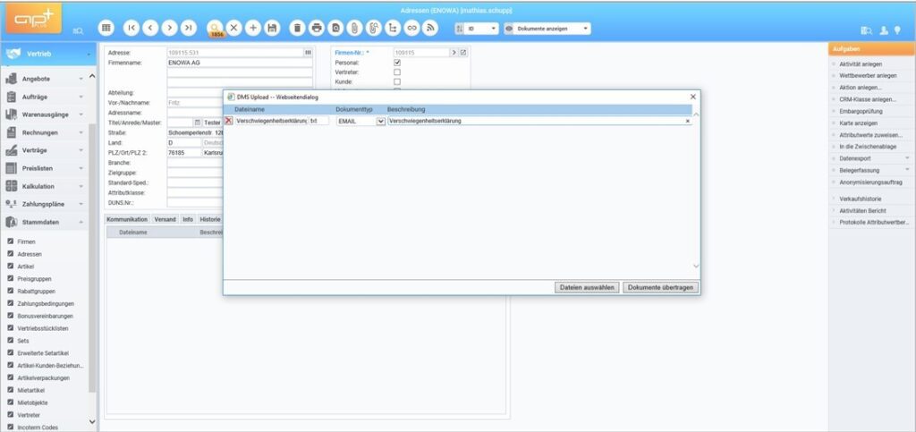This screenshot has width=916, height=432.
Task: Enable the Kunde checkbox
Action: 397,81
